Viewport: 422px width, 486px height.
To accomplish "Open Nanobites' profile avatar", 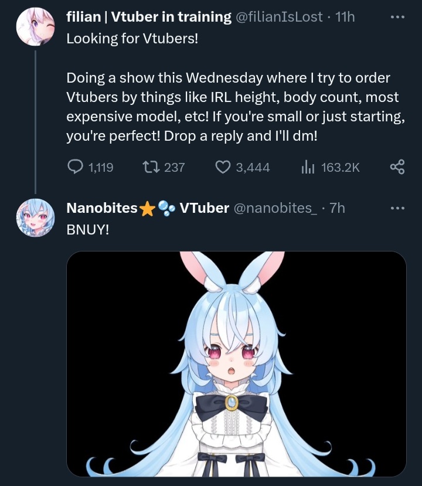I will click(35, 218).
